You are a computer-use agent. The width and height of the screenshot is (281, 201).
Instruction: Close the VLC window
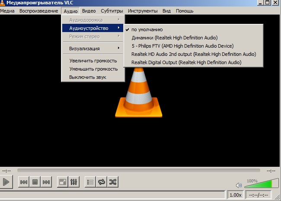(x=275, y=2)
